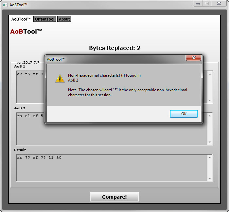
Task: Minimize the main AoBTool window
Action: click(x=198, y=3)
